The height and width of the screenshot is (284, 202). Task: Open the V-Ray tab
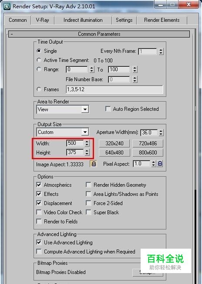click(x=43, y=20)
